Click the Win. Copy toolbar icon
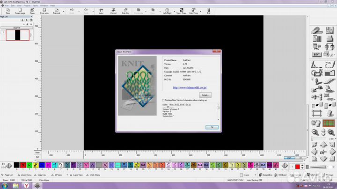Image resolution: width=337 pixels, height=189 pixels. [193, 11]
